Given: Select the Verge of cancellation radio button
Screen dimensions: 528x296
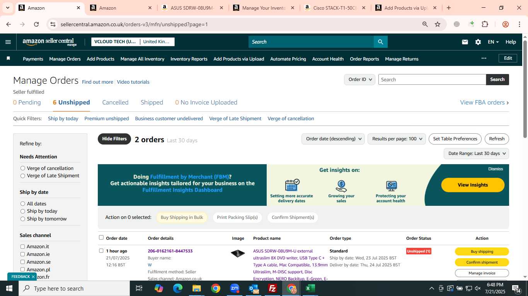Looking at the screenshot, I should (23, 168).
